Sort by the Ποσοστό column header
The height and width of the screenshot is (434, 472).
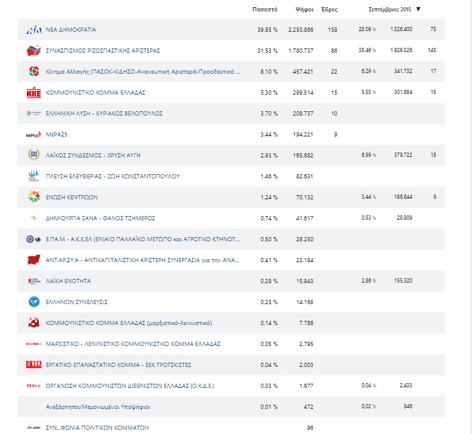point(265,9)
